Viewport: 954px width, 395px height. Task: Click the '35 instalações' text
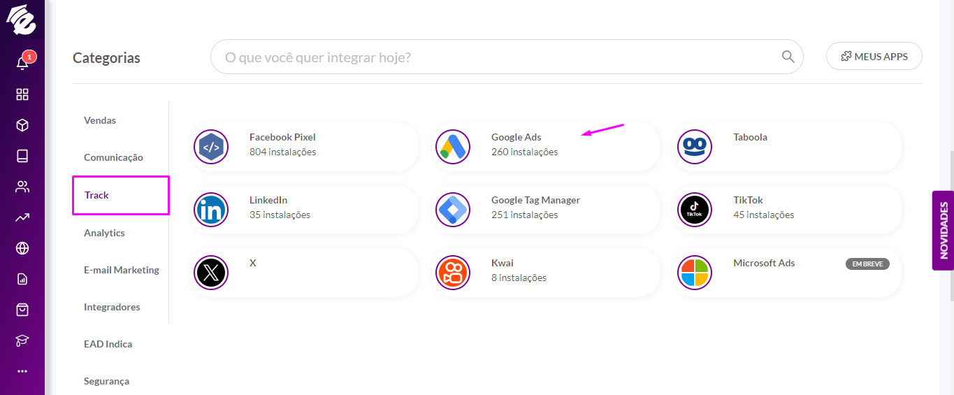pos(280,215)
